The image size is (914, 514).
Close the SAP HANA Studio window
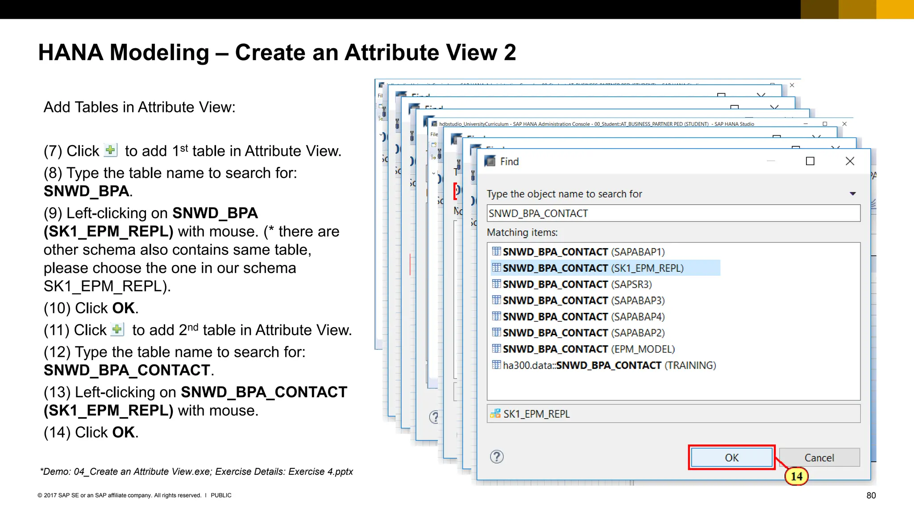pyautogui.click(x=844, y=124)
